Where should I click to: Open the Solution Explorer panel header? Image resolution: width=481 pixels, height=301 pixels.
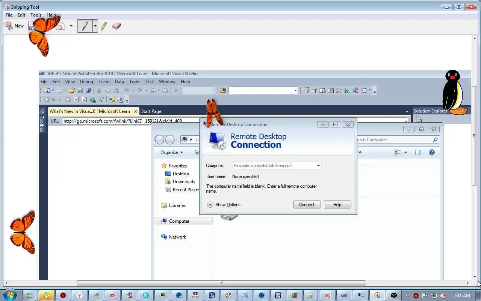click(430, 111)
